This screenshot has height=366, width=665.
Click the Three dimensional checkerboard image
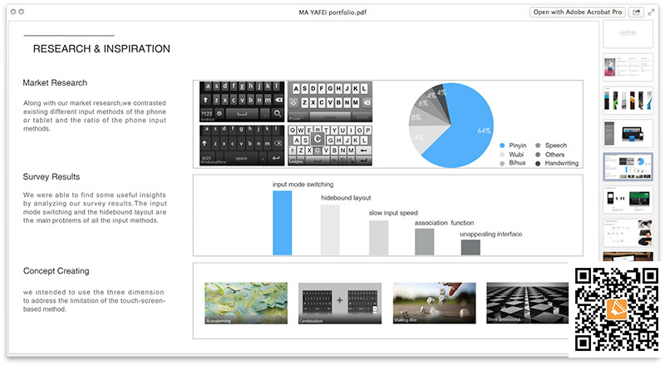(527, 303)
